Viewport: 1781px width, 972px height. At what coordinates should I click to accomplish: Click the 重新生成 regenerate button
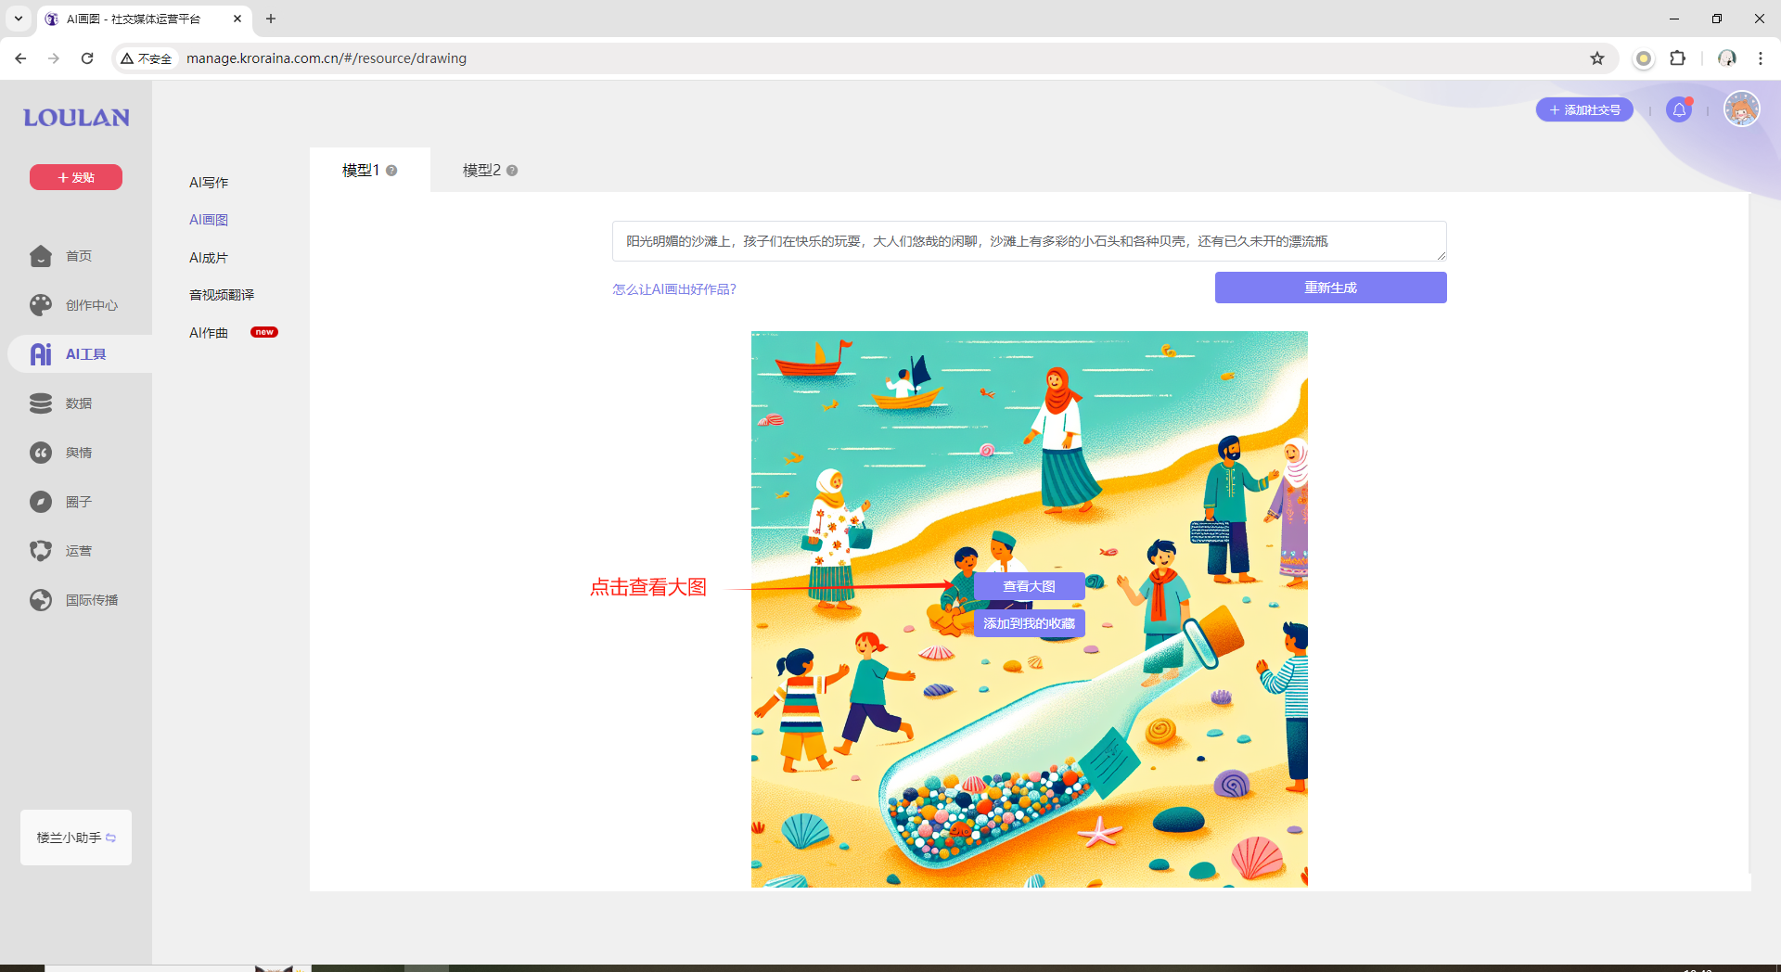1331,288
